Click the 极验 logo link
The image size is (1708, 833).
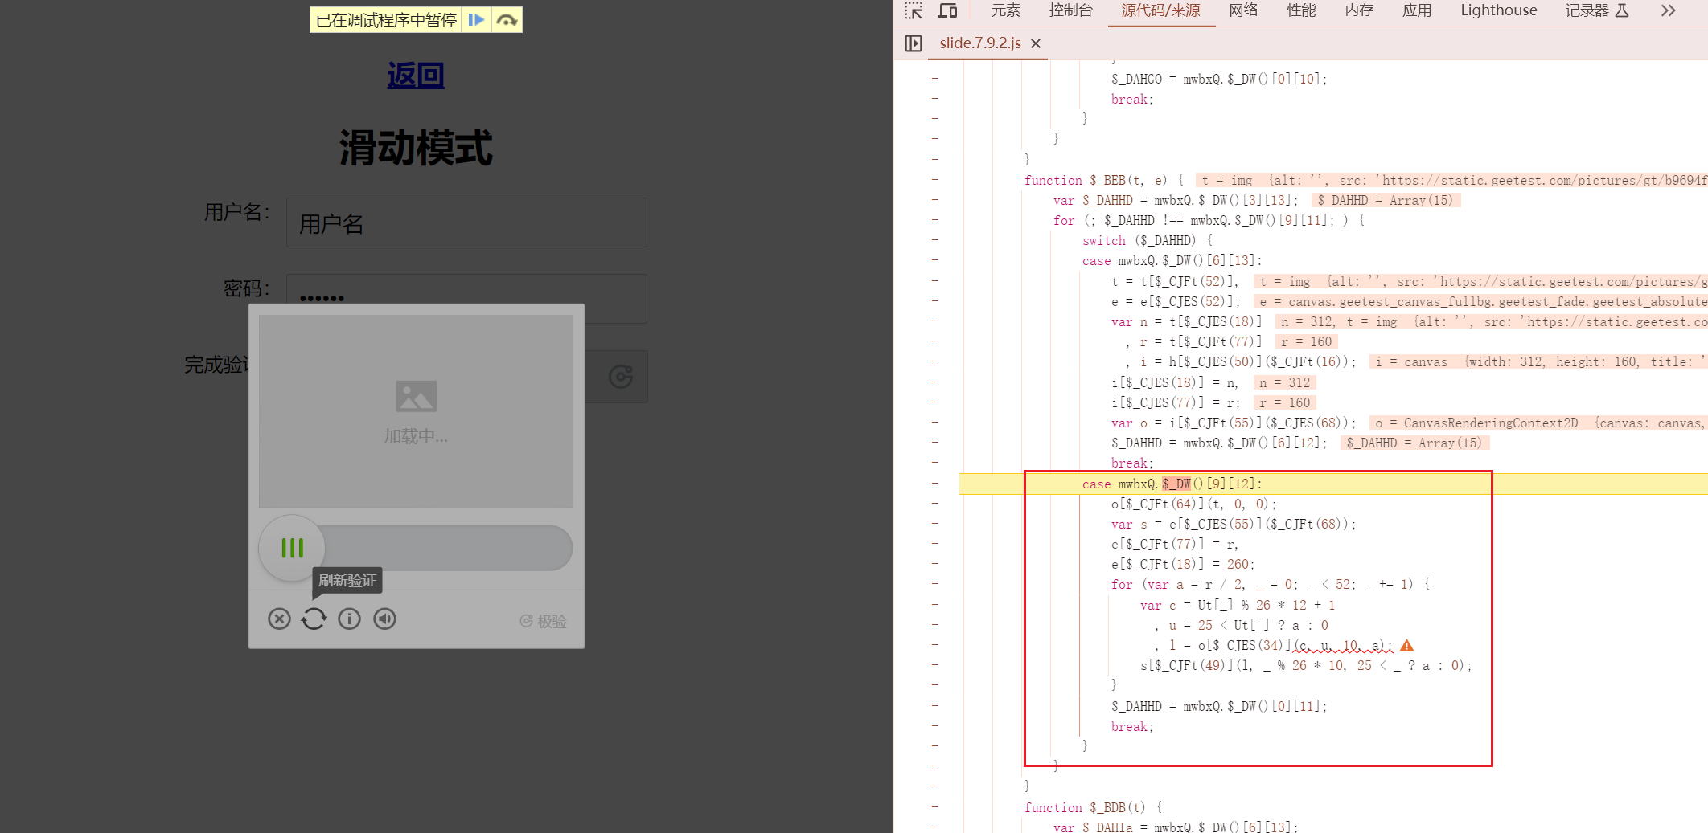[x=544, y=621]
